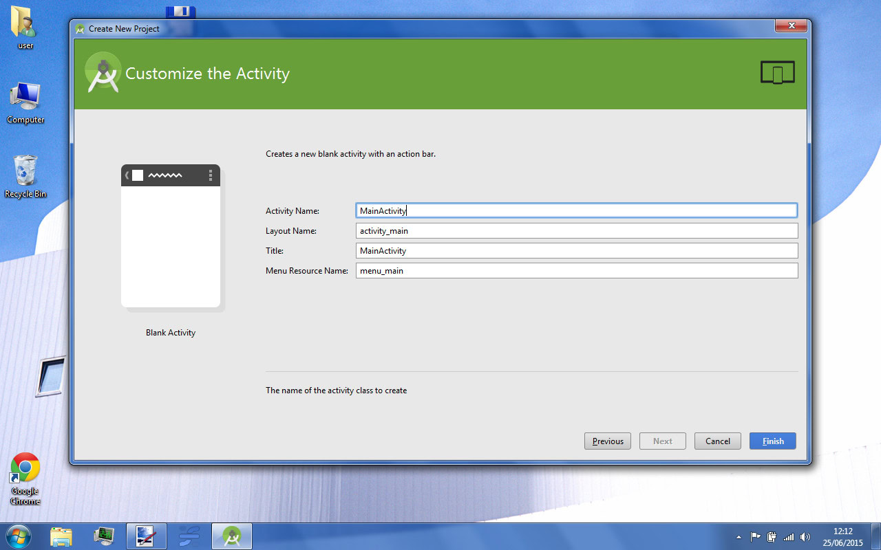This screenshot has width=881, height=550.
Task: Click the Android Studio logo in green banner
Action: [102, 71]
